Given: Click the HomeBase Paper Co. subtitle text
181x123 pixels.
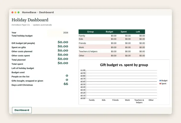Looking at the screenshot, I should click(x=21, y=25).
